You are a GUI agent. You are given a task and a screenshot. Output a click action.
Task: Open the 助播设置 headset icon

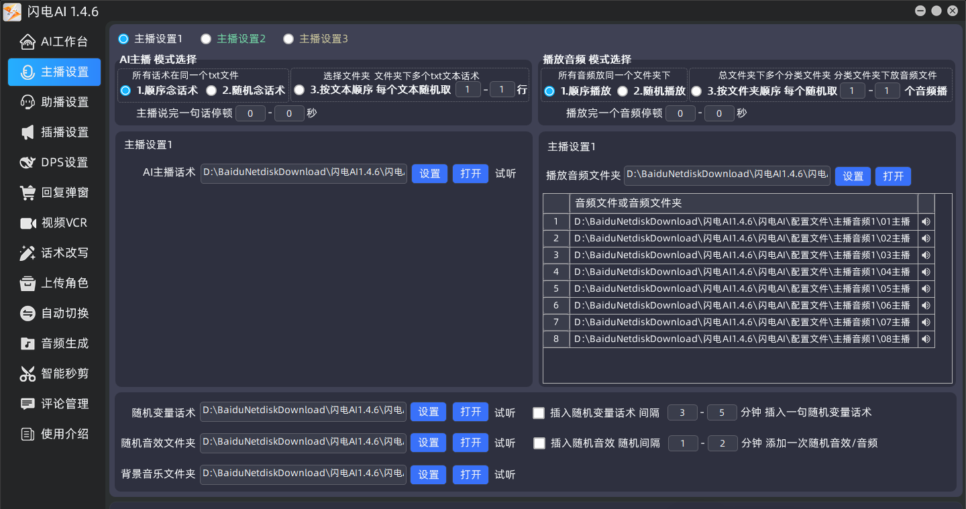point(28,102)
